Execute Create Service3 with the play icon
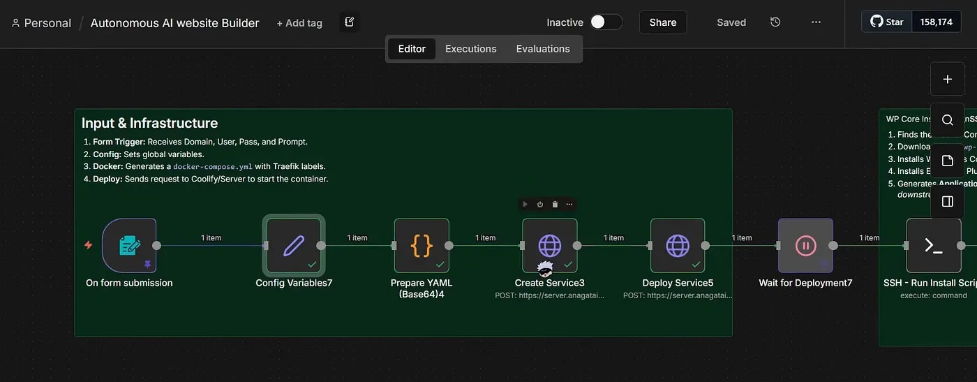977x382 pixels. (525, 205)
